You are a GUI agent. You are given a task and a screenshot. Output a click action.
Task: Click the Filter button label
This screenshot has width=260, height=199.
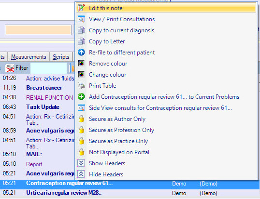(x=22, y=68)
